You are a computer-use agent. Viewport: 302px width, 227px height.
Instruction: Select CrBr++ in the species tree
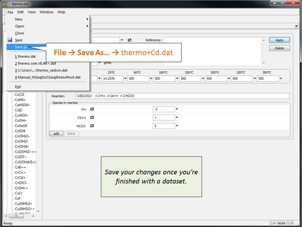pos(20,167)
